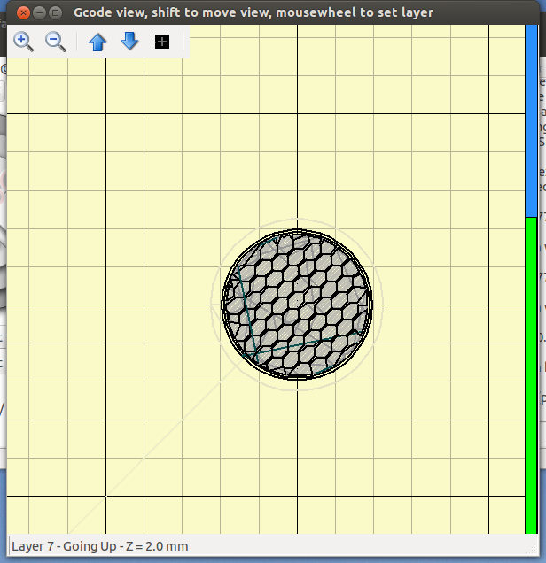
Task: Maximize the Gcode view window
Action: pyautogui.click(x=56, y=12)
